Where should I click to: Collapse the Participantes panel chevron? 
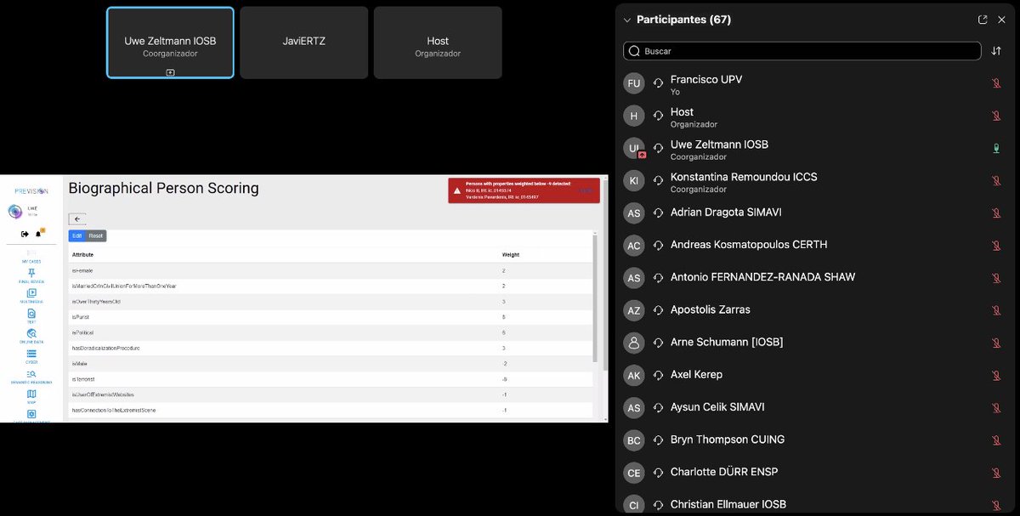tap(627, 20)
